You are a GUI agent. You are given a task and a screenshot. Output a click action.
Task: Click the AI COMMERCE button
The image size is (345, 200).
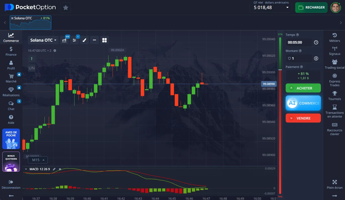(303, 103)
